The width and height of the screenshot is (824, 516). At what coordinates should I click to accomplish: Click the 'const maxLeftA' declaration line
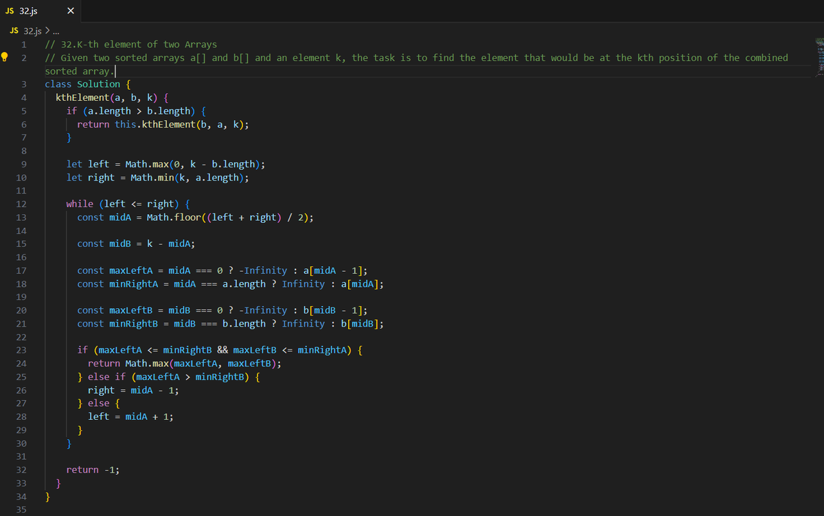click(x=224, y=270)
